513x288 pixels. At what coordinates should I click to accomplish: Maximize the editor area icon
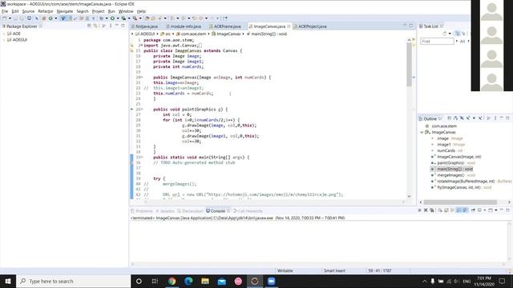point(411,26)
